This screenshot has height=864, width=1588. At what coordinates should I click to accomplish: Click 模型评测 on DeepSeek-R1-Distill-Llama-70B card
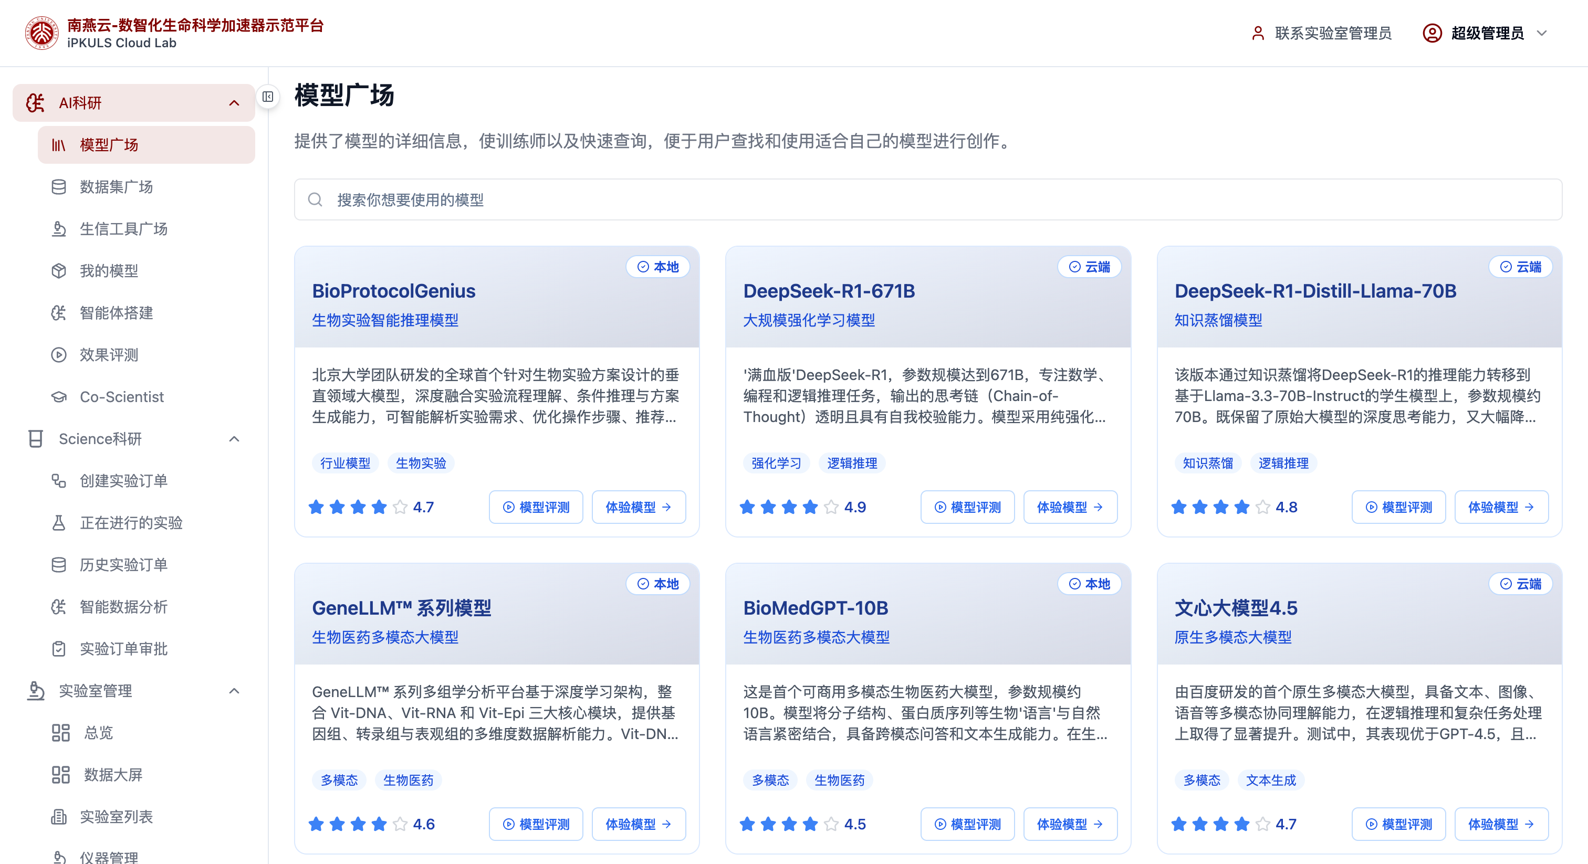pyautogui.click(x=1398, y=507)
